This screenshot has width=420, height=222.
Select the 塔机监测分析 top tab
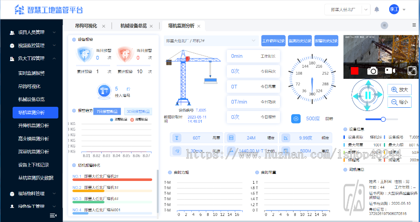pos(181,26)
